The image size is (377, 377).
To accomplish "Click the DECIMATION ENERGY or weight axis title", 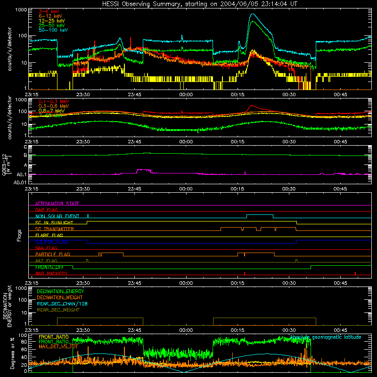I will (7, 306).
